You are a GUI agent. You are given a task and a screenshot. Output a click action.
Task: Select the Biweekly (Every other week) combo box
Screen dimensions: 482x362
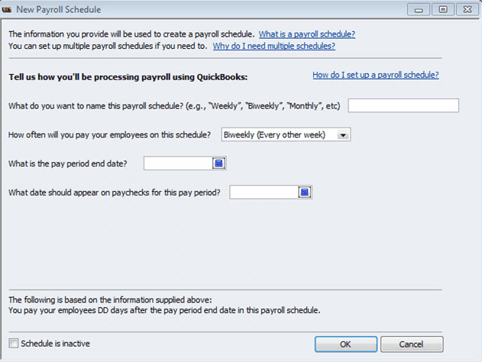286,134
